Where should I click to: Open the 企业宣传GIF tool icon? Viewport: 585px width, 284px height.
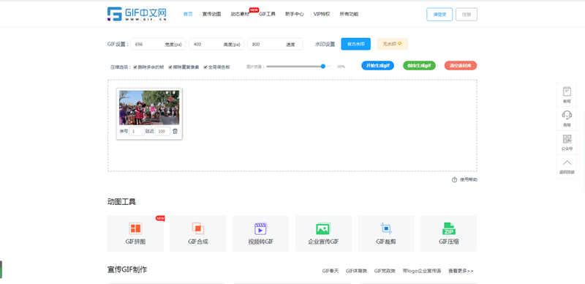point(323,228)
